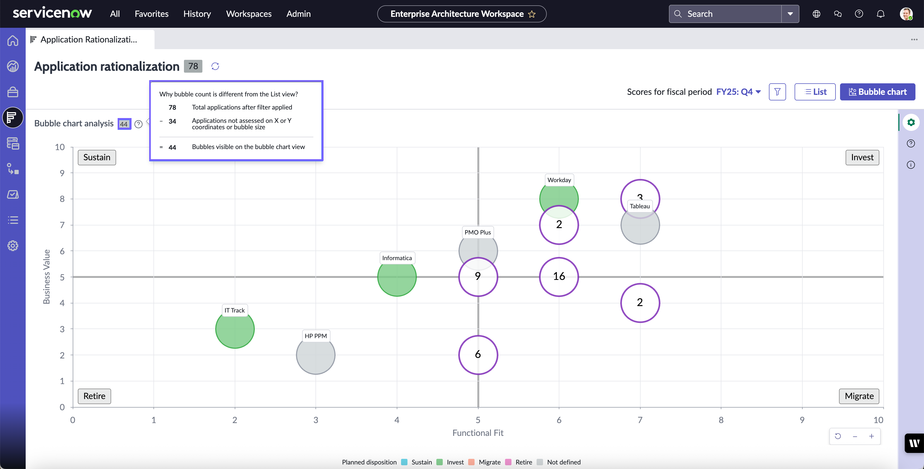Click the question mark beside Bubble chart analysis

point(138,124)
